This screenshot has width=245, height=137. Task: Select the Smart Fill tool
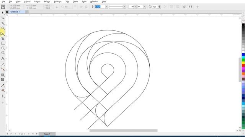pos(3,96)
